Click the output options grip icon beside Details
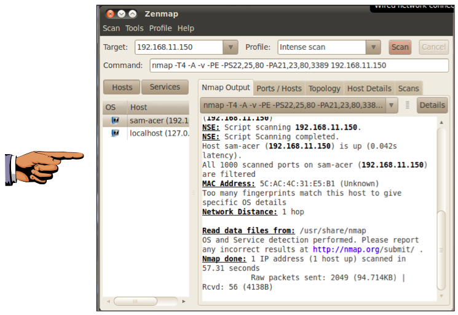Viewport: 458px width, 315px height. tap(408, 105)
